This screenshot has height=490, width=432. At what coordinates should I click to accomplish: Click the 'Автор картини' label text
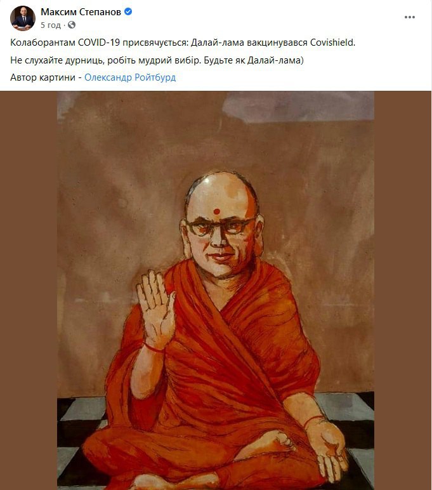pyautogui.click(x=43, y=77)
